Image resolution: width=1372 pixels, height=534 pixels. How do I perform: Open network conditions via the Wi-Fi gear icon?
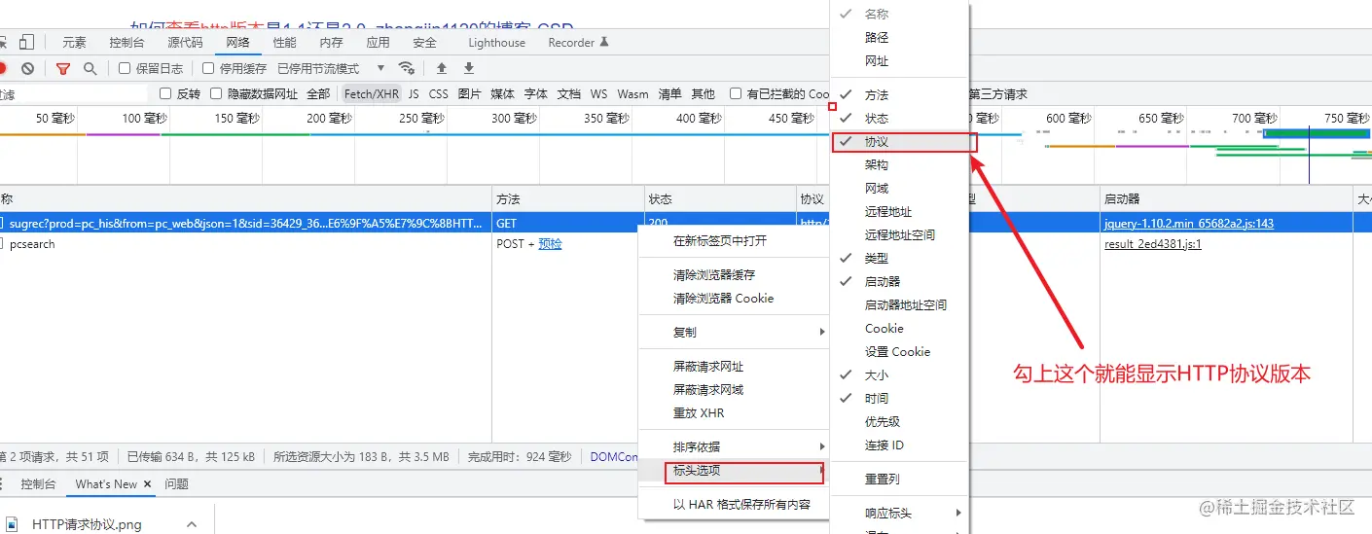click(x=407, y=68)
